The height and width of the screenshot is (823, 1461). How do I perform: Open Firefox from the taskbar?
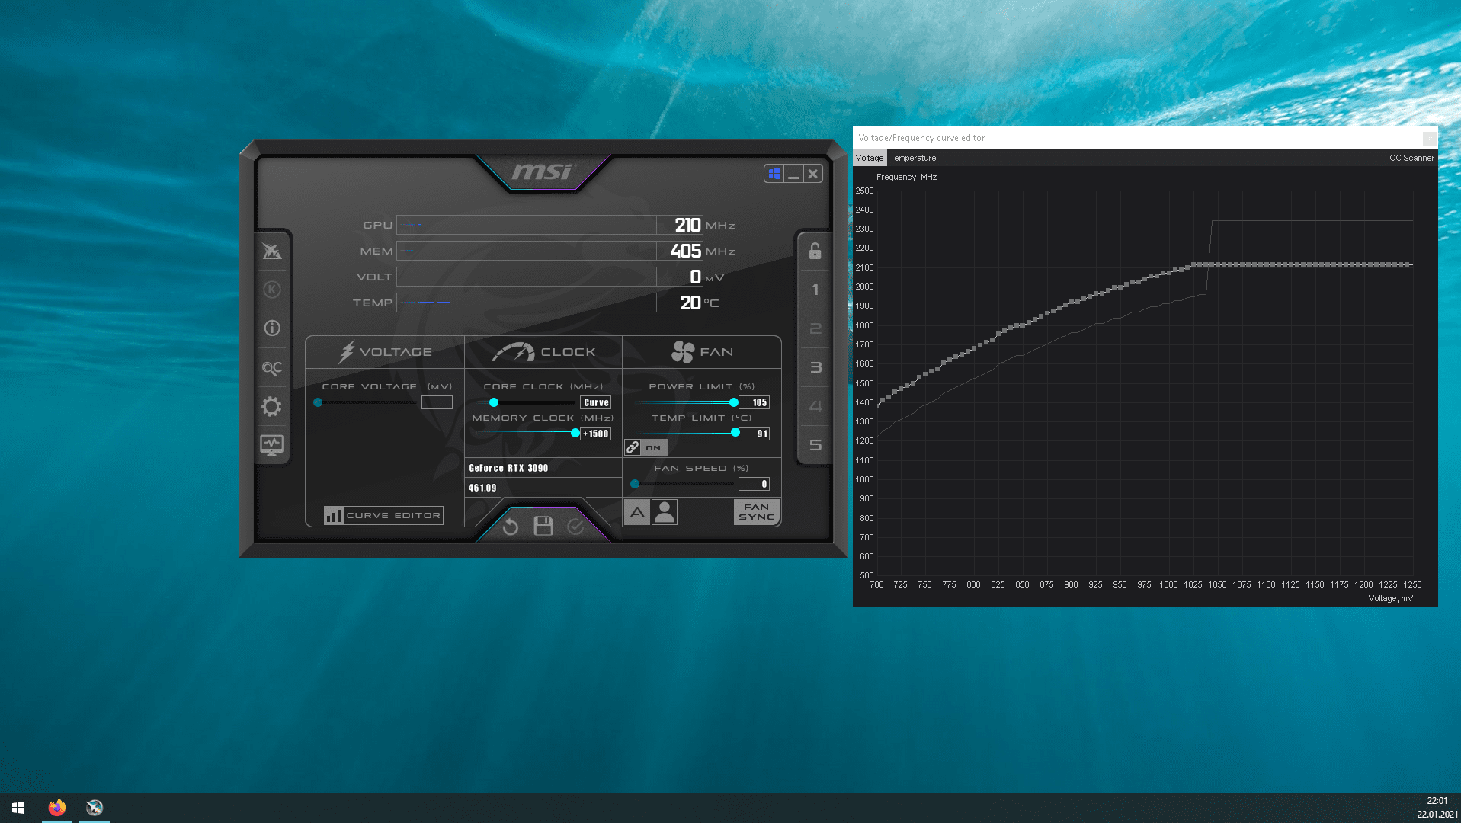click(x=57, y=808)
